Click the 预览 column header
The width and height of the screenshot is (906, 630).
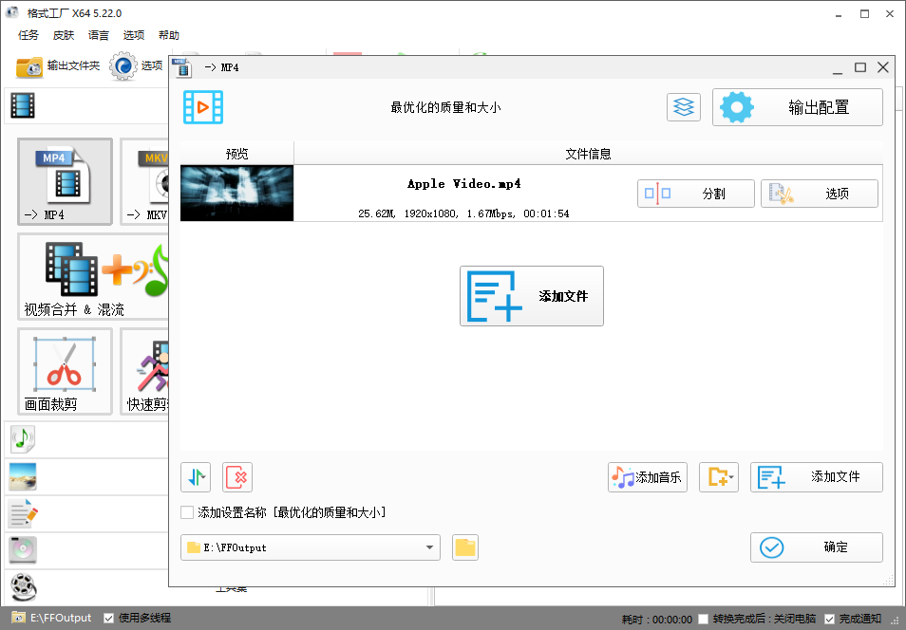point(236,154)
